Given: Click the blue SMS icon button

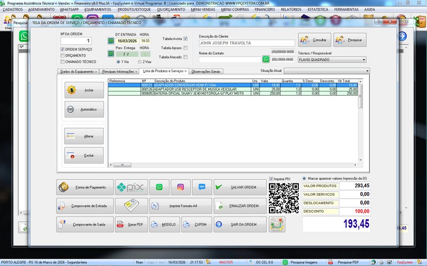Looking at the screenshot, I should (x=202, y=187).
